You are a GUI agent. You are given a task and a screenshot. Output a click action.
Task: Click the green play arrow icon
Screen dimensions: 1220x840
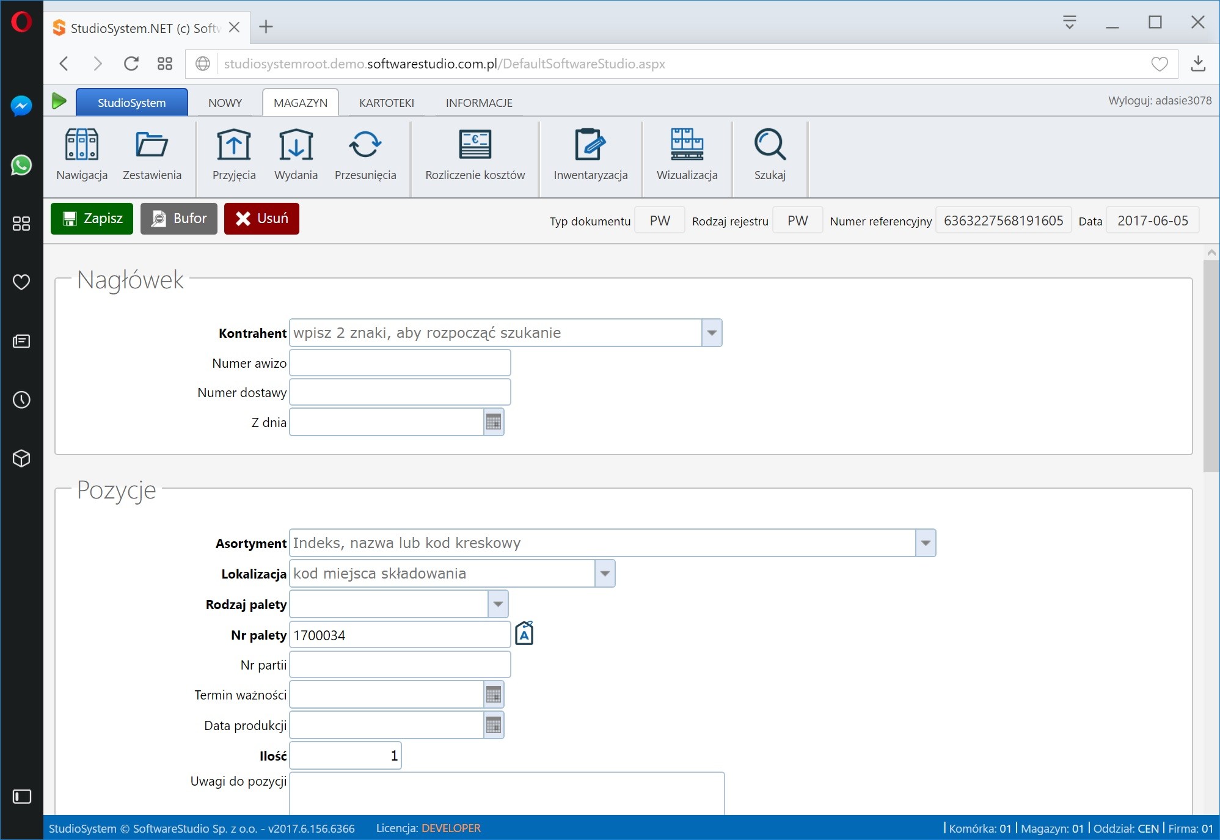[x=59, y=101]
